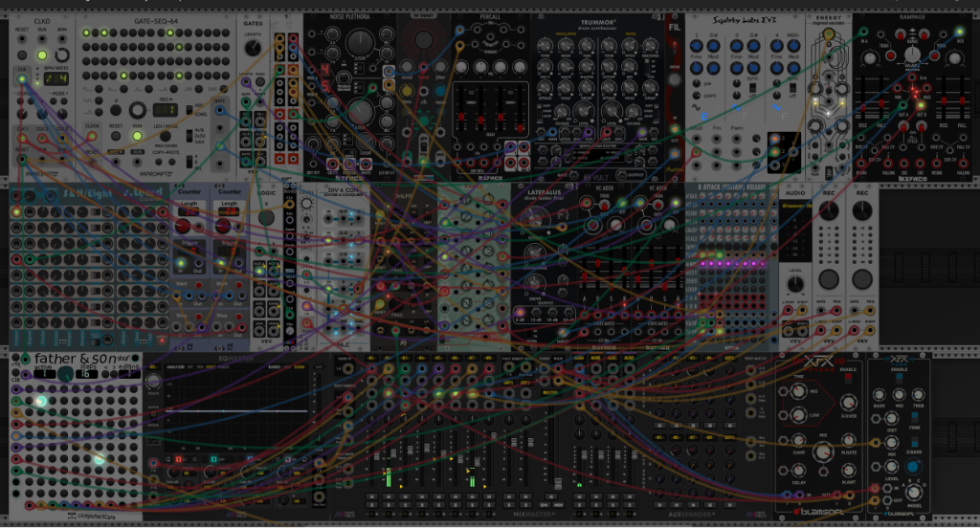Click the LENGTH knob on GATES module

[x=253, y=48]
